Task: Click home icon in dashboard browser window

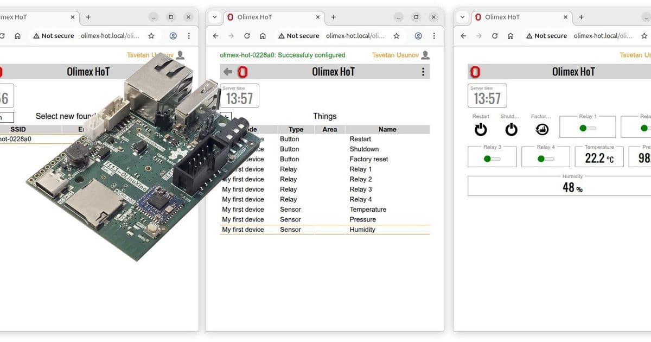Action: 510,36
